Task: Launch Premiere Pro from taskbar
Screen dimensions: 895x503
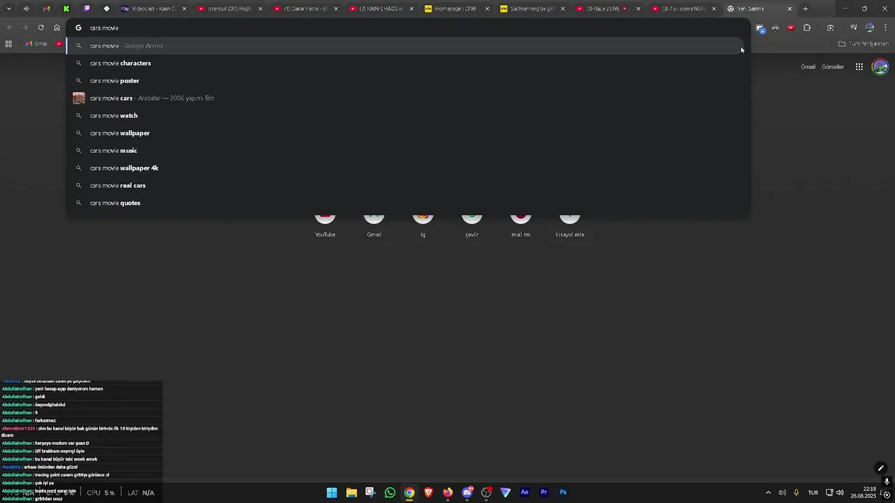Action: 544,493
